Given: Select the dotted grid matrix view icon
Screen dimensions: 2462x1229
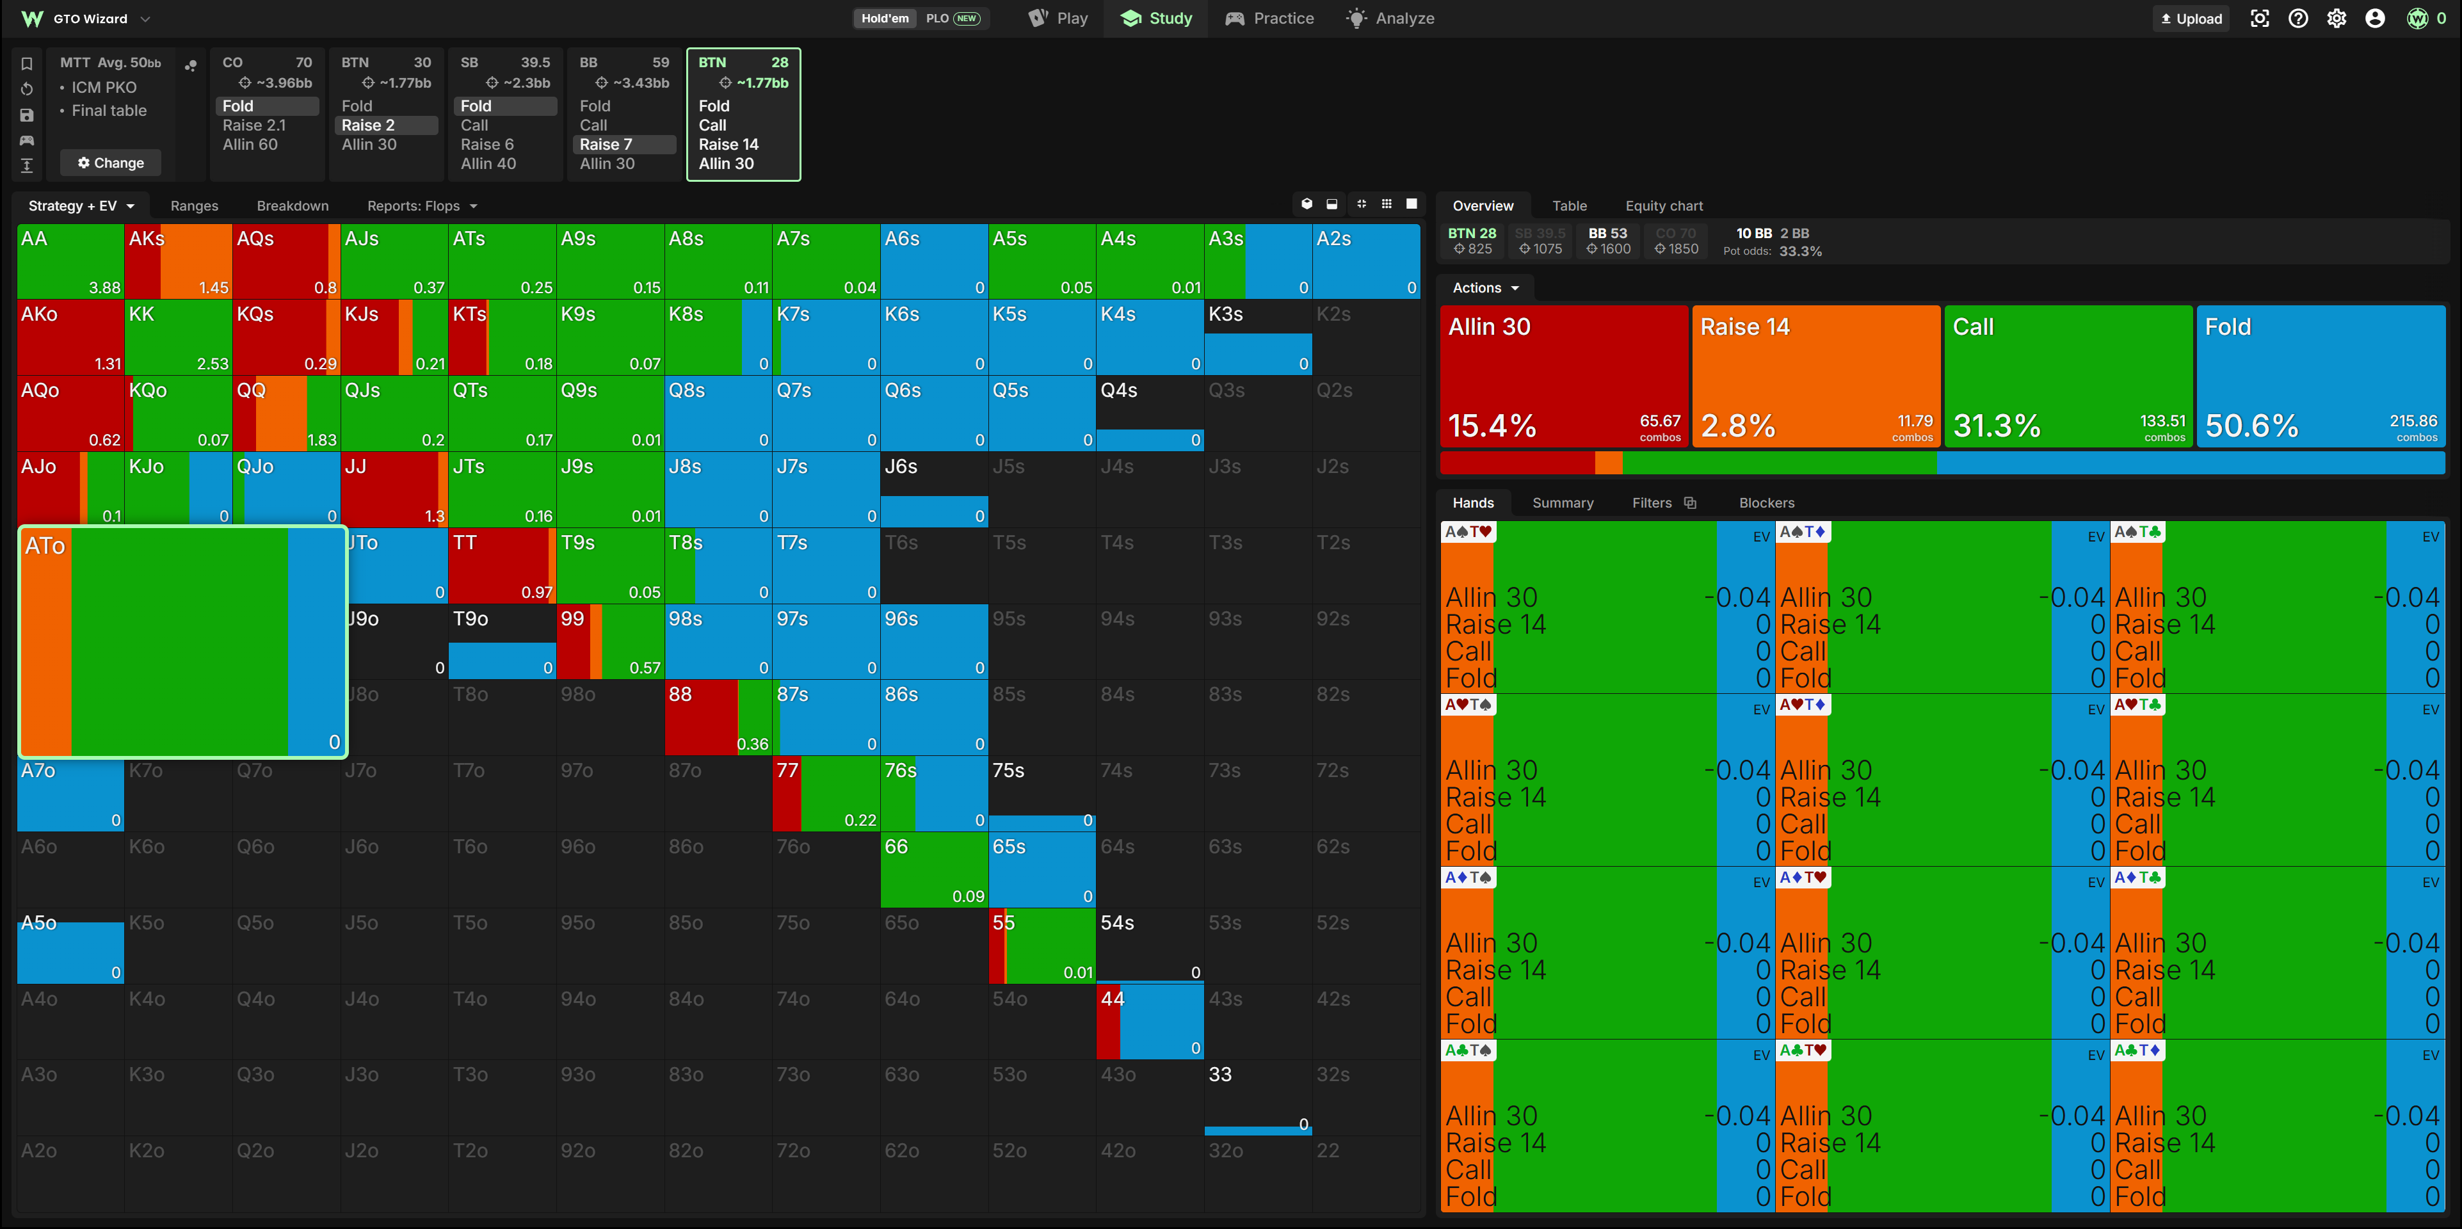Looking at the screenshot, I should coord(1386,204).
